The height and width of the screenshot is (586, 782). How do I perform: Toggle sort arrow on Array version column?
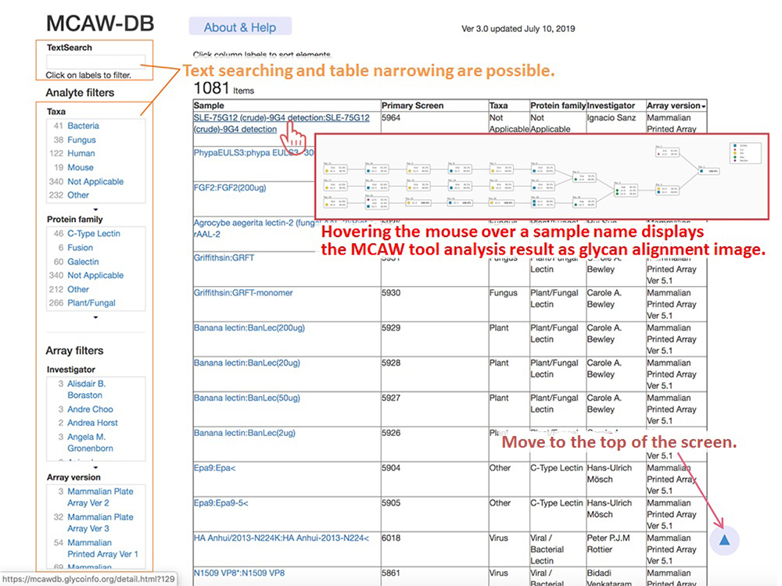pyautogui.click(x=703, y=106)
